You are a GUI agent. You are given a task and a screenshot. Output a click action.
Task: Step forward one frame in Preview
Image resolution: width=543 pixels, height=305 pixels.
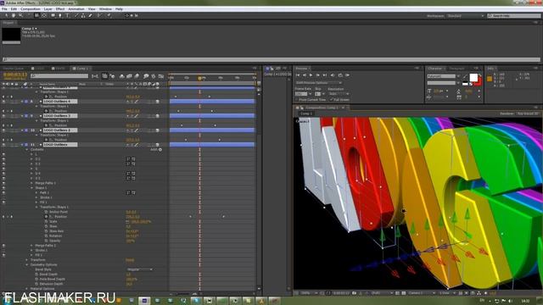pyautogui.click(x=318, y=75)
